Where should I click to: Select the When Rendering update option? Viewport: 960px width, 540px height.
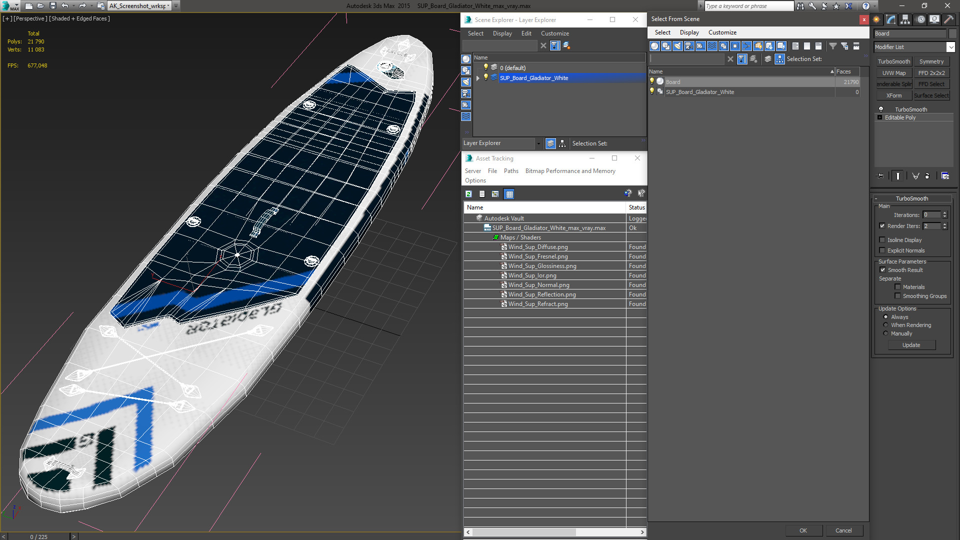(885, 325)
